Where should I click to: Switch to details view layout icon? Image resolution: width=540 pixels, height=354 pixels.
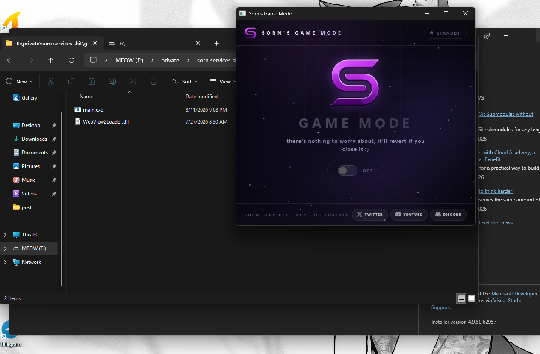coord(462,299)
